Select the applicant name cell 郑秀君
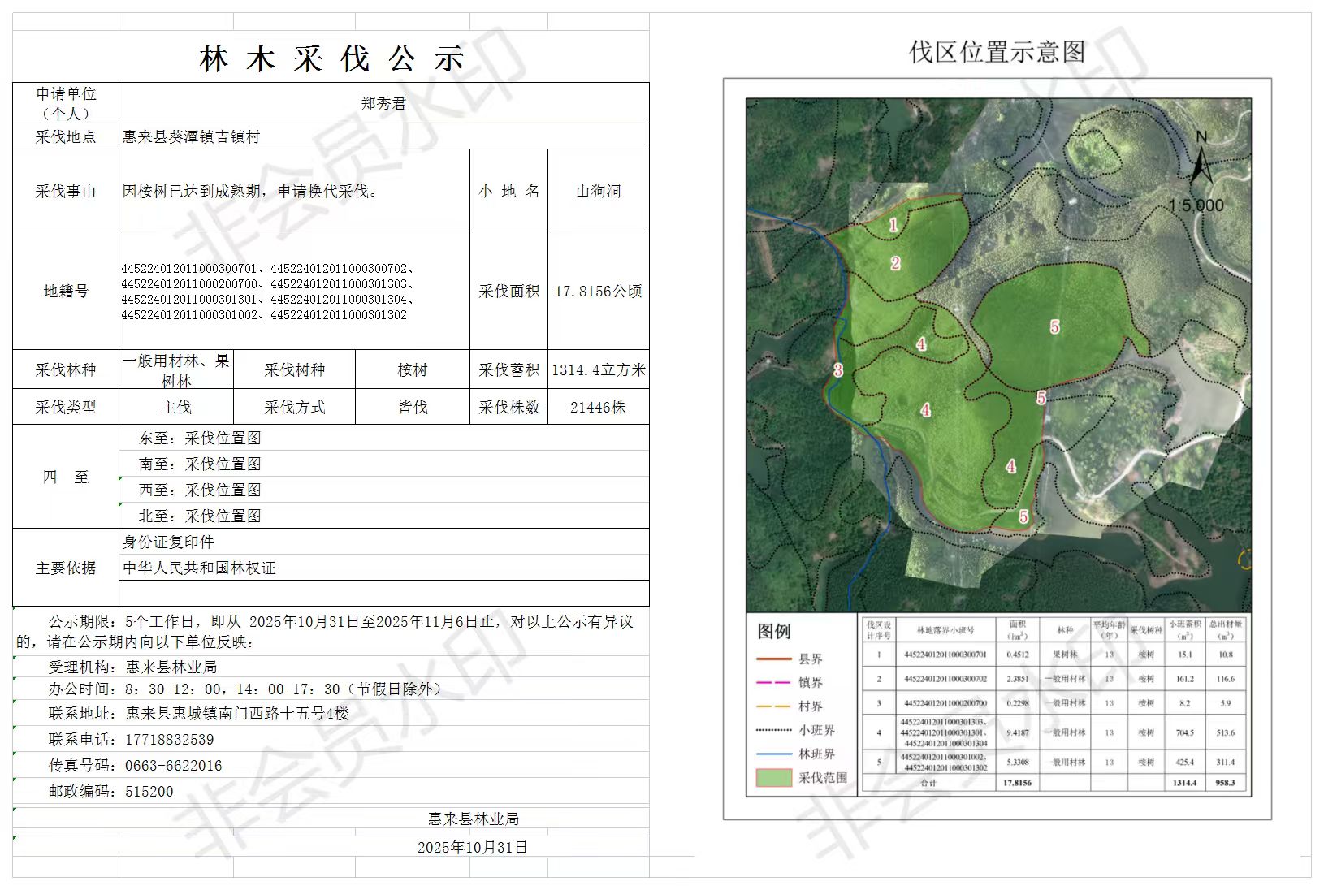The width and height of the screenshot is (1324, 890). 383,103
